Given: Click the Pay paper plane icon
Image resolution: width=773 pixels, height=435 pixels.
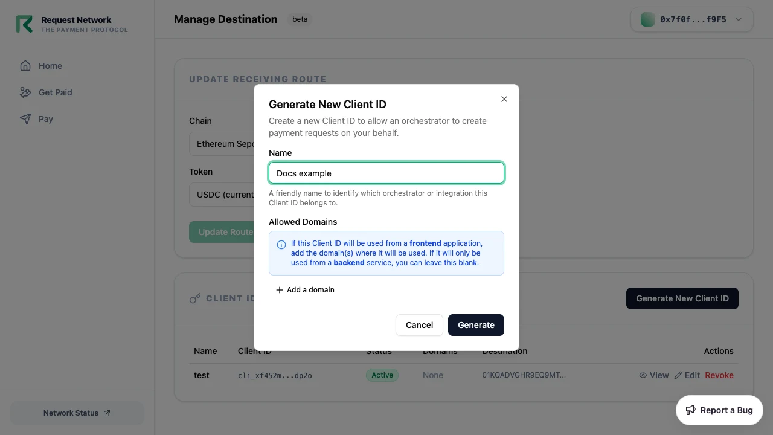Looking at the screenshot, I should 25,119.
